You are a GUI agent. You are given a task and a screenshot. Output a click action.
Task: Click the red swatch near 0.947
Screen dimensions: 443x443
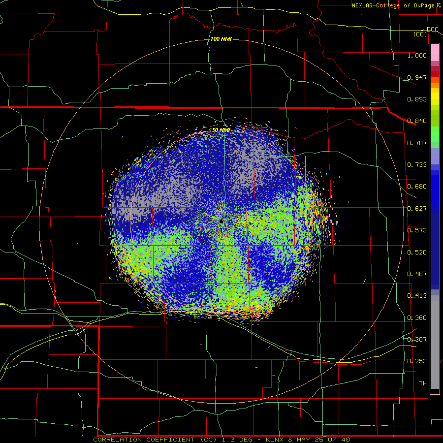[x=435, y=73]
